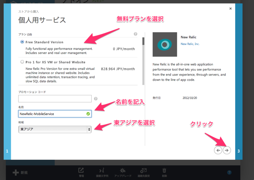
Task: Click the プラン (10) label
Action: [x=25, y=34]
